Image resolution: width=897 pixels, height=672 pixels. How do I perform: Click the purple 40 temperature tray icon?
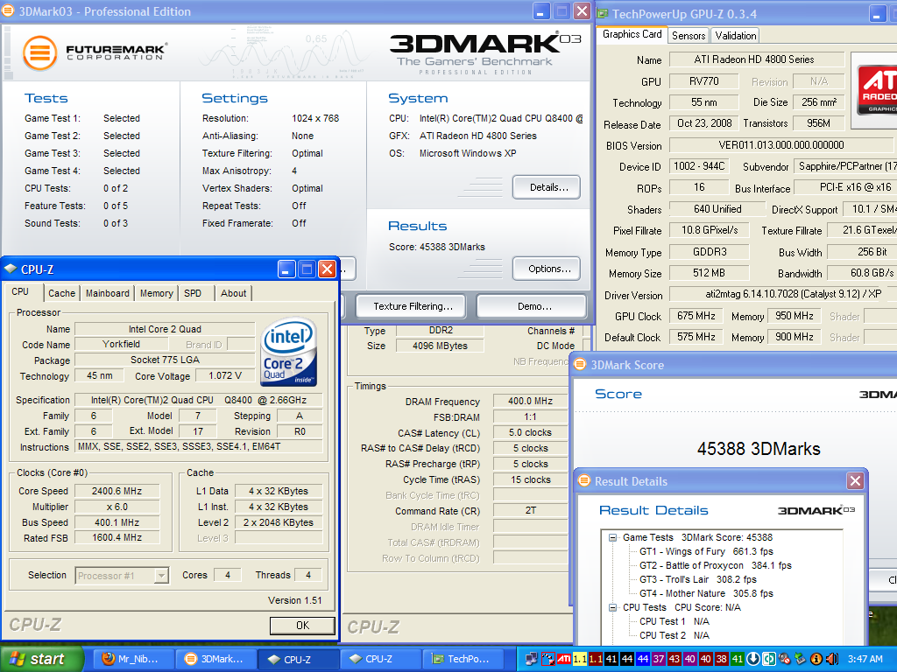point(690,659)
